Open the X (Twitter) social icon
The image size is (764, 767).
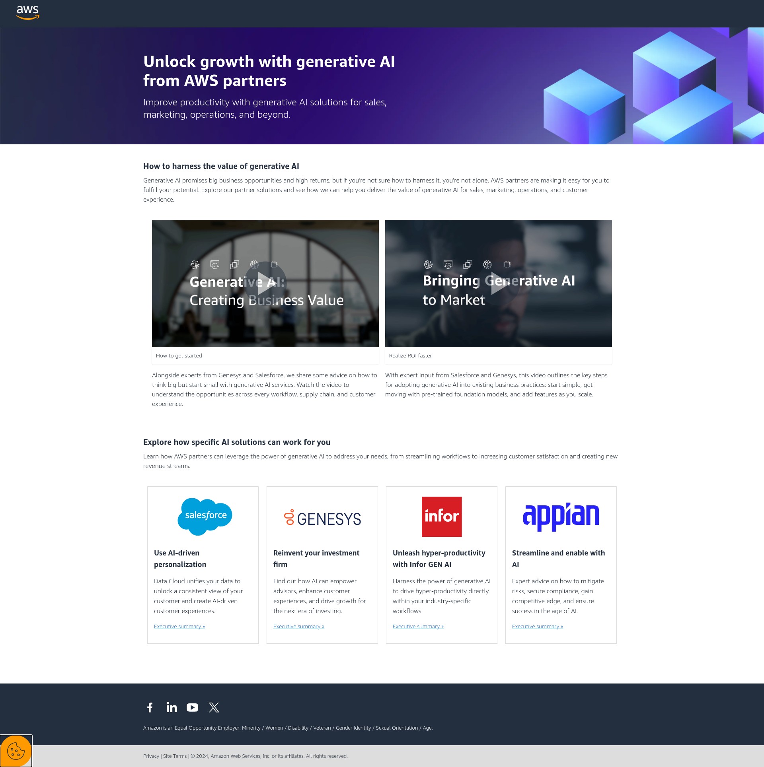tap(214, 707)
